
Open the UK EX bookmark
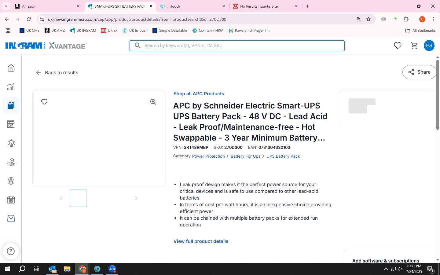(x=109, y=31)
